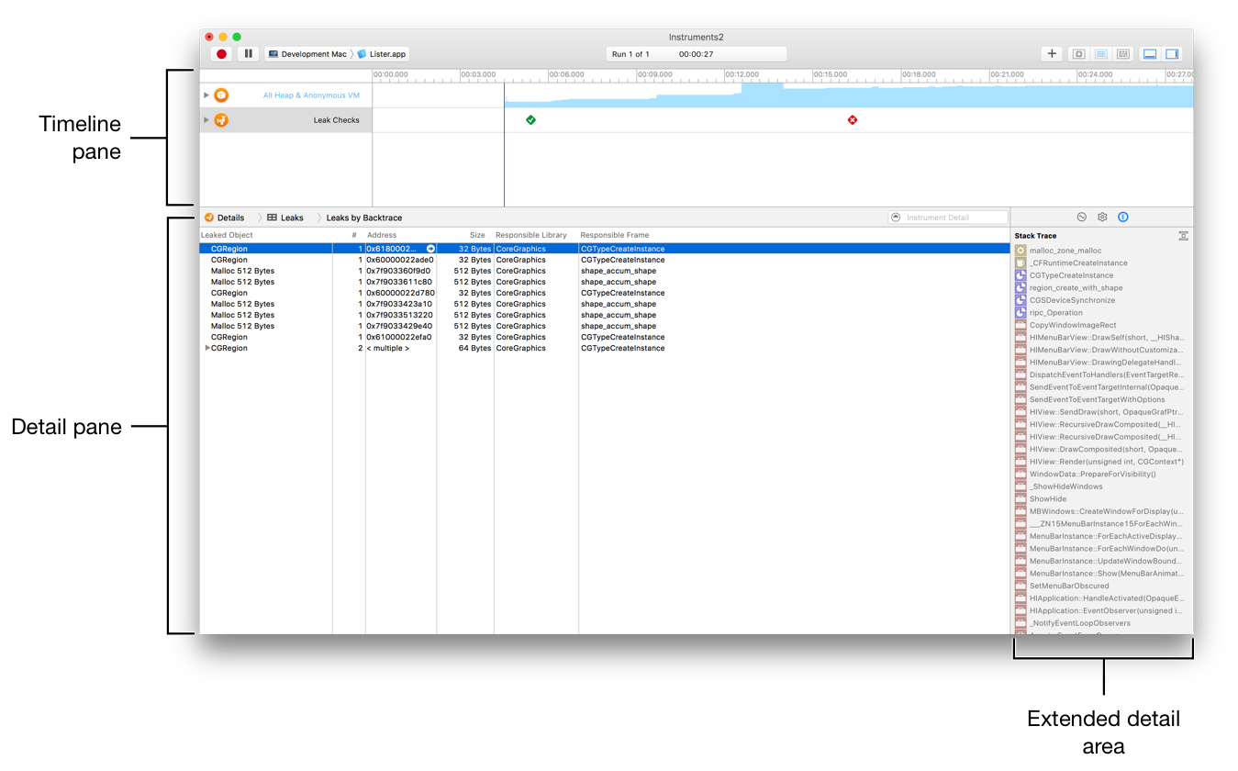
Task: Show the Record Settings inspector tab
Action: pos(1081,218)
